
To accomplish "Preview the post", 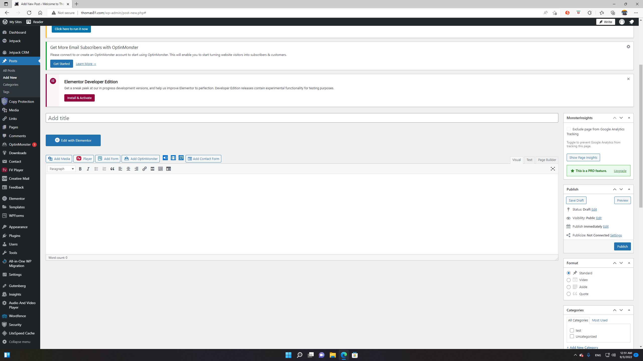I will pos(622,200).
